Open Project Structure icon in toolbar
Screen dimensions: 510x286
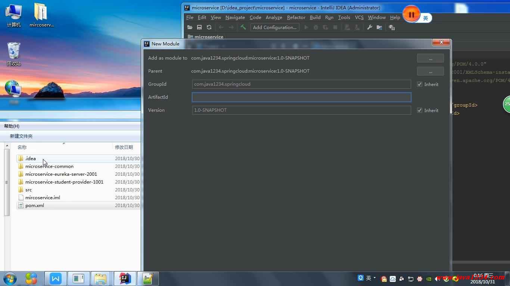tap(379, 27)
